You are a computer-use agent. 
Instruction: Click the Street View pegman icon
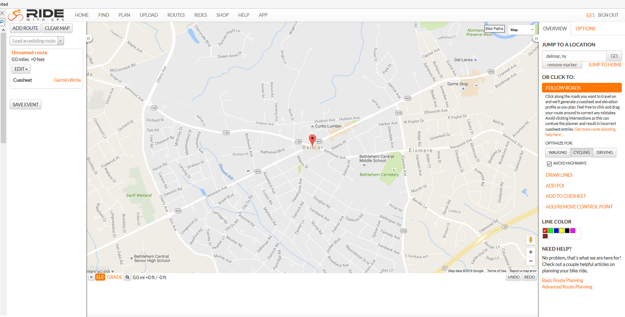(531, 240)
